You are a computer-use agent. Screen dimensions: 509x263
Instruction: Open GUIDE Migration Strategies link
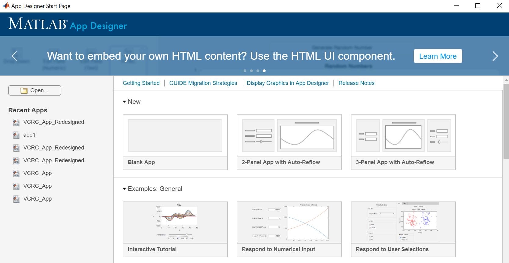(x=203, y=83)
